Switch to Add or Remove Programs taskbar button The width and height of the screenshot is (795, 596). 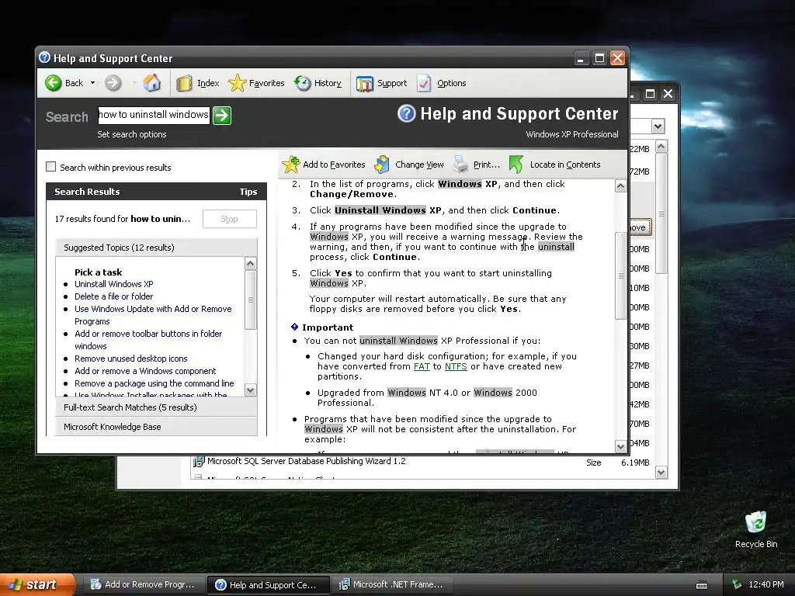[144, 584]
